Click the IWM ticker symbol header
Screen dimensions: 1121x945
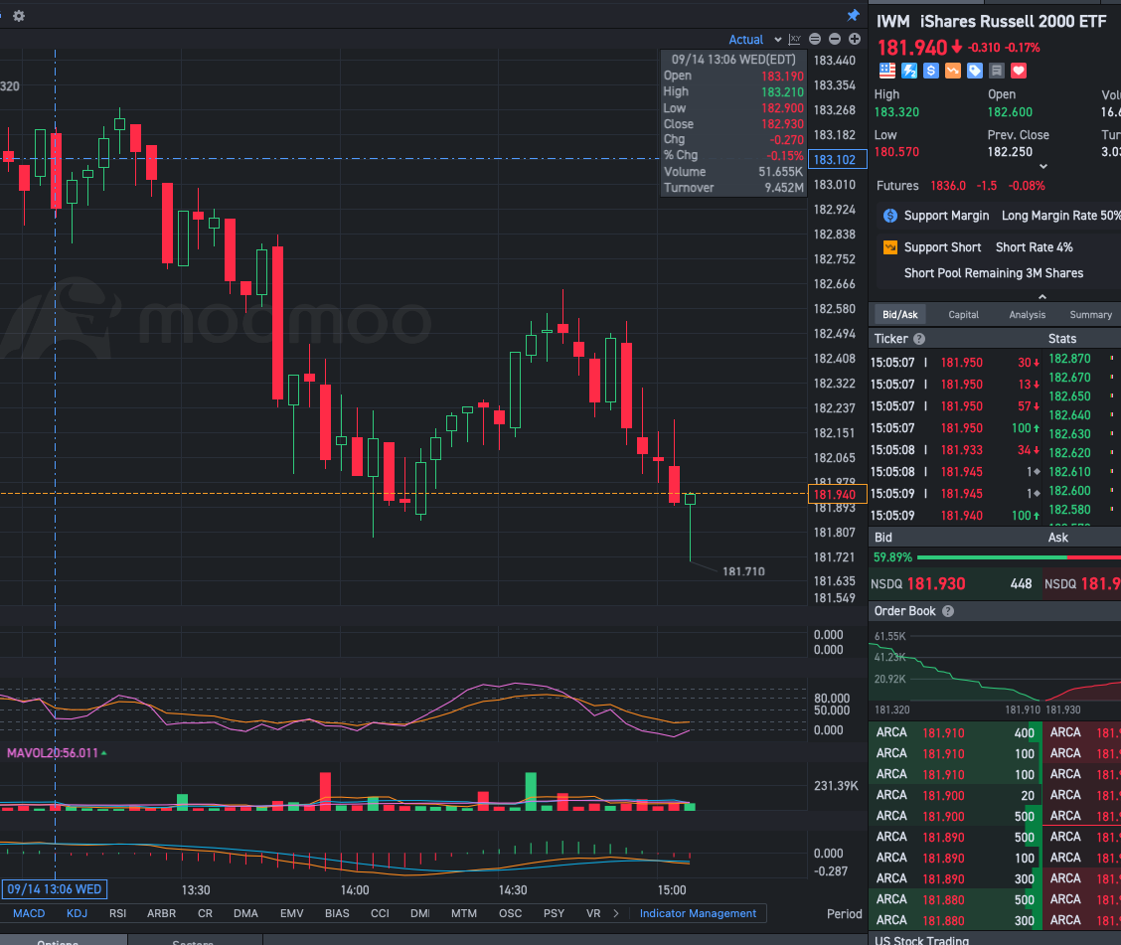(893, 22)
